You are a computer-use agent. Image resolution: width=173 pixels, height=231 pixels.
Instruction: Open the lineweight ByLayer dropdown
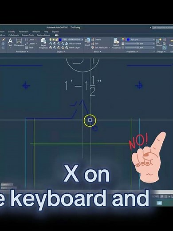[x=154, y=44]
